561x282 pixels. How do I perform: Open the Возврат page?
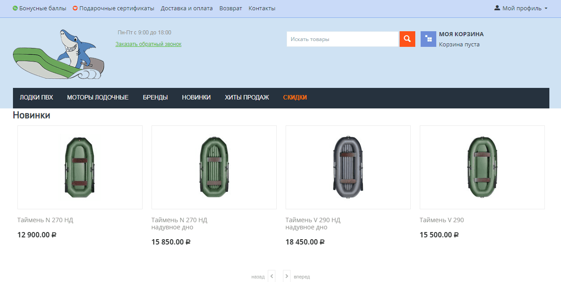coord(231,8)
